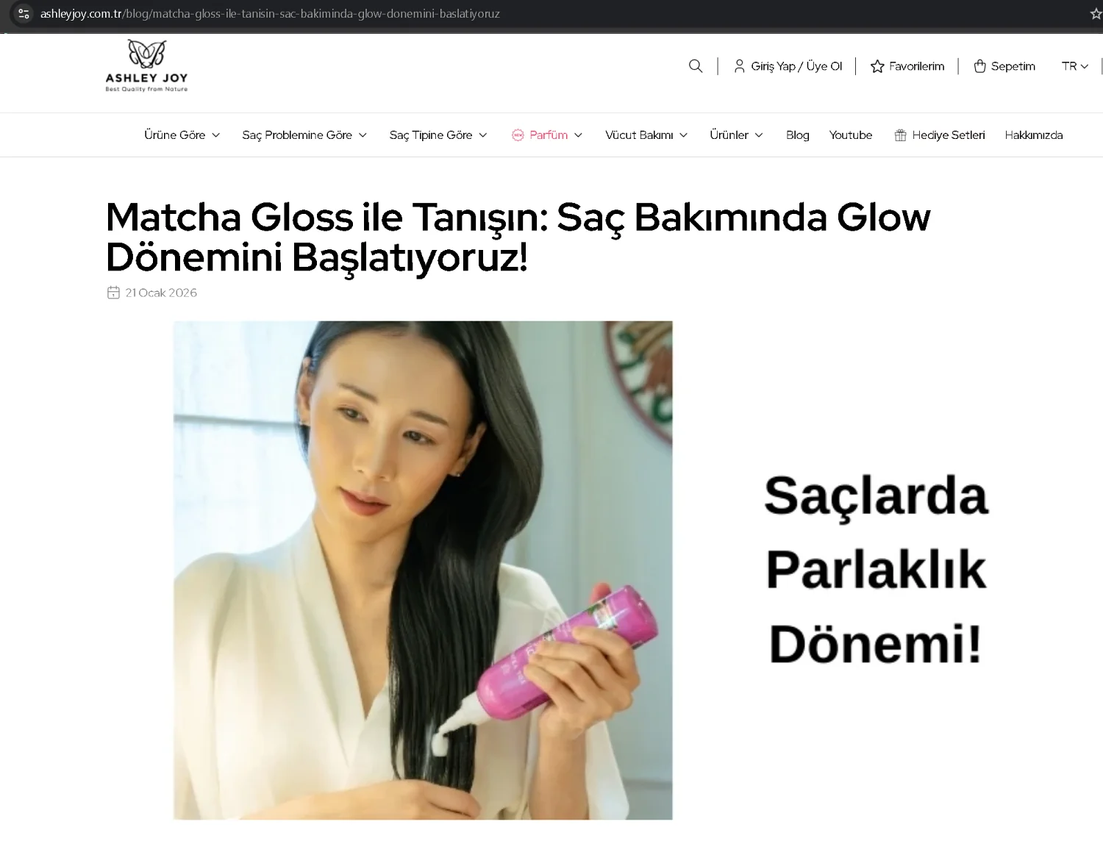Open the Hakkımızda link
Screen dimensions: 1103x841
pos(1033,135)
